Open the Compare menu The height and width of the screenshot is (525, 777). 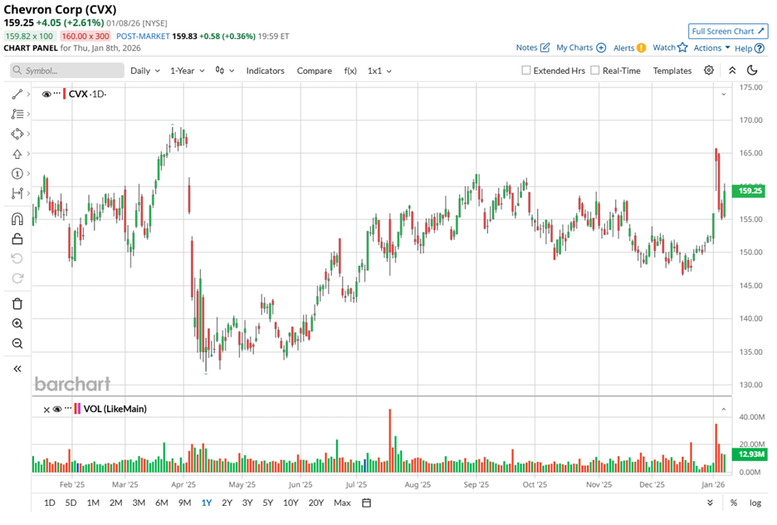pyautogui.click(x=314, y=71)
